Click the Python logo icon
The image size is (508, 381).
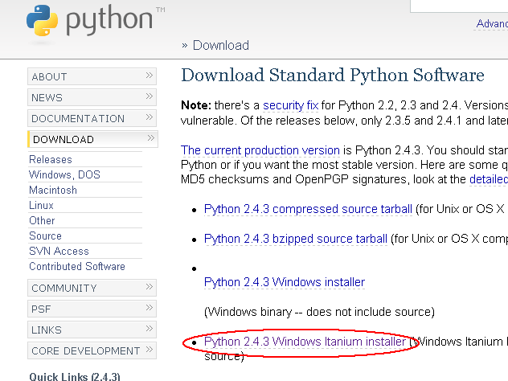coord(42,22)
